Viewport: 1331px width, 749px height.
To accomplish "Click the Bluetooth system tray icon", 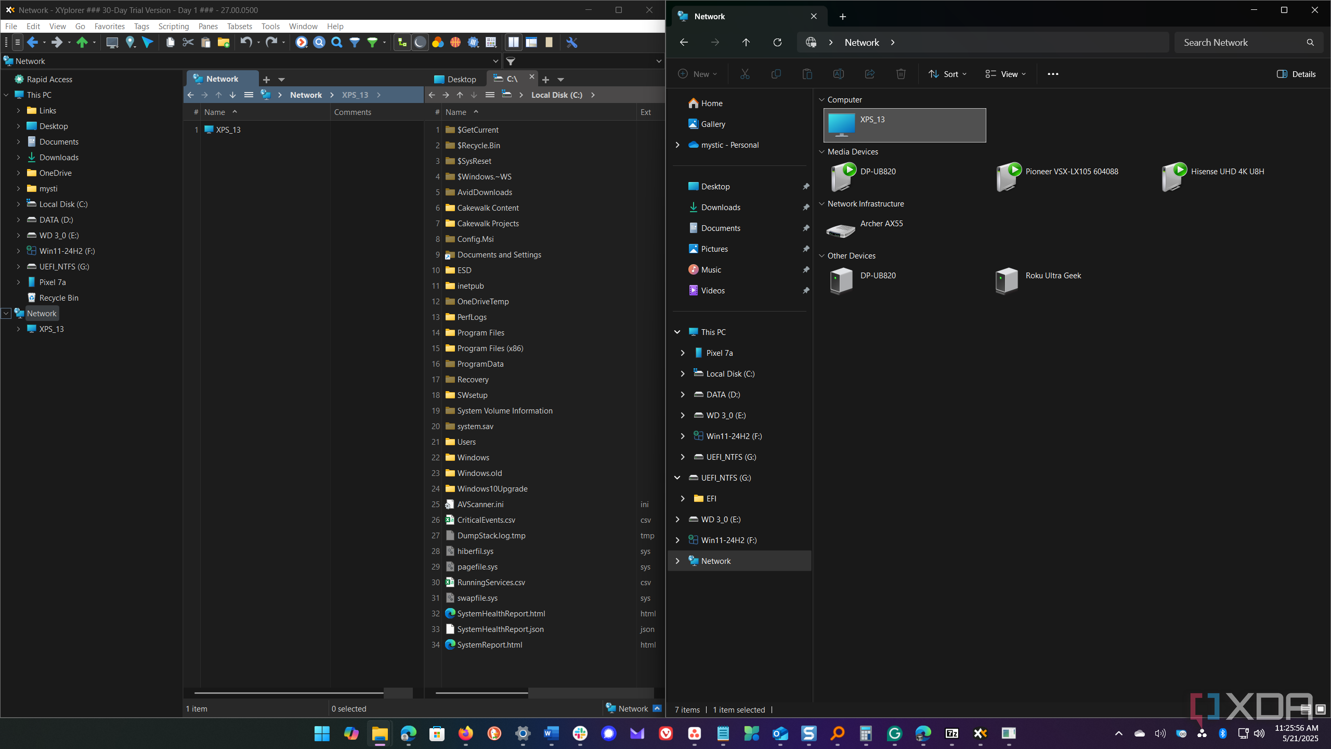I will [x=1222, y=733].
